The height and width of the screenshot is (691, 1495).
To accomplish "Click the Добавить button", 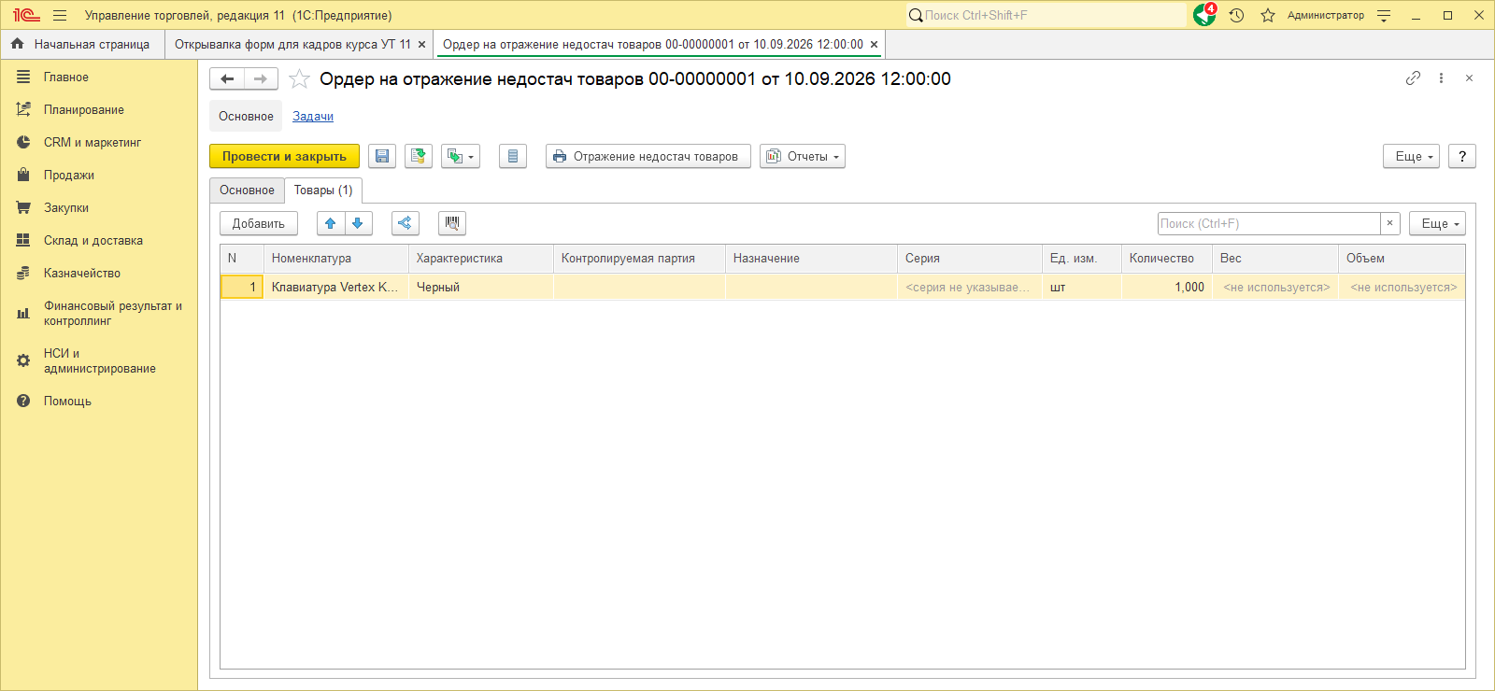I will coord(259,224).
